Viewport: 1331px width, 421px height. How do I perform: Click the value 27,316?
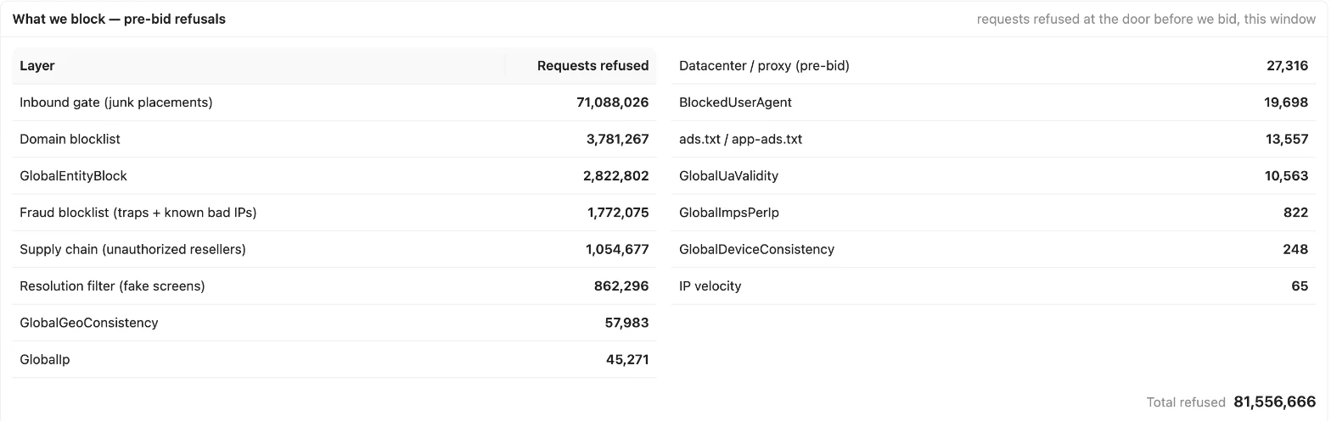(x=1288, y=66)
